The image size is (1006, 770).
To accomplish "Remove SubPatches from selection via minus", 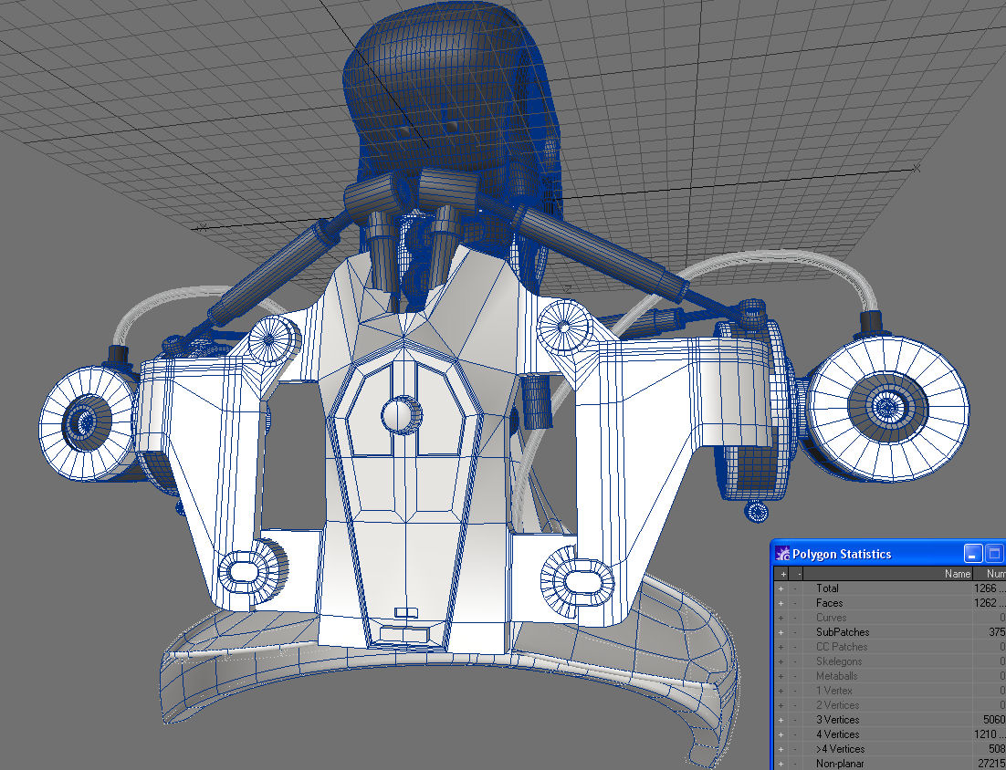I will 796,632.
